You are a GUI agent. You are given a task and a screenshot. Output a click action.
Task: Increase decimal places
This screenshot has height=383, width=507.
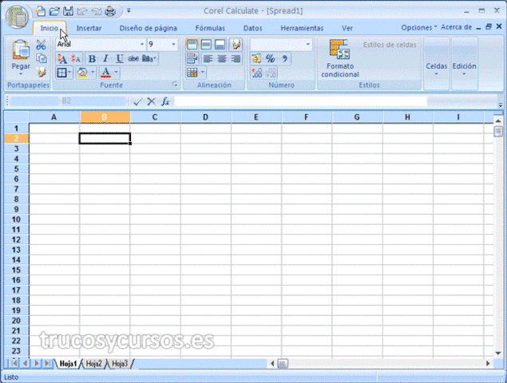pyautogui.click(x=257, y=73)
